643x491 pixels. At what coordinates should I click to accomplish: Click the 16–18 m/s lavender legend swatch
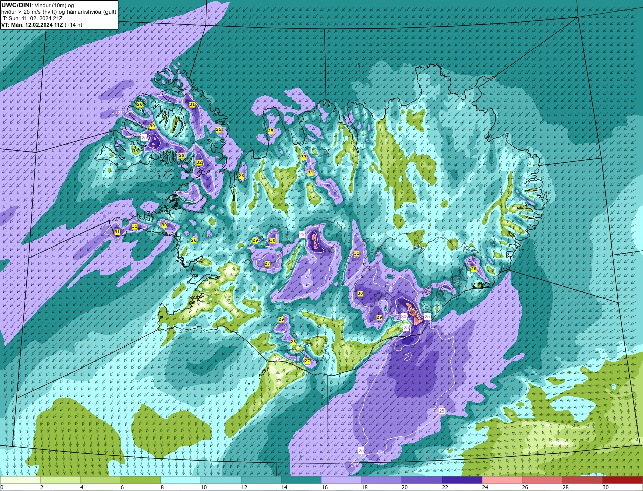point(342,480)
